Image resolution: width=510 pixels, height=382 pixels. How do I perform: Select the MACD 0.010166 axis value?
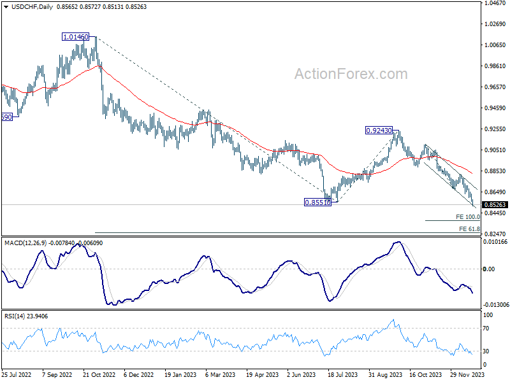[x=495, y=242]
